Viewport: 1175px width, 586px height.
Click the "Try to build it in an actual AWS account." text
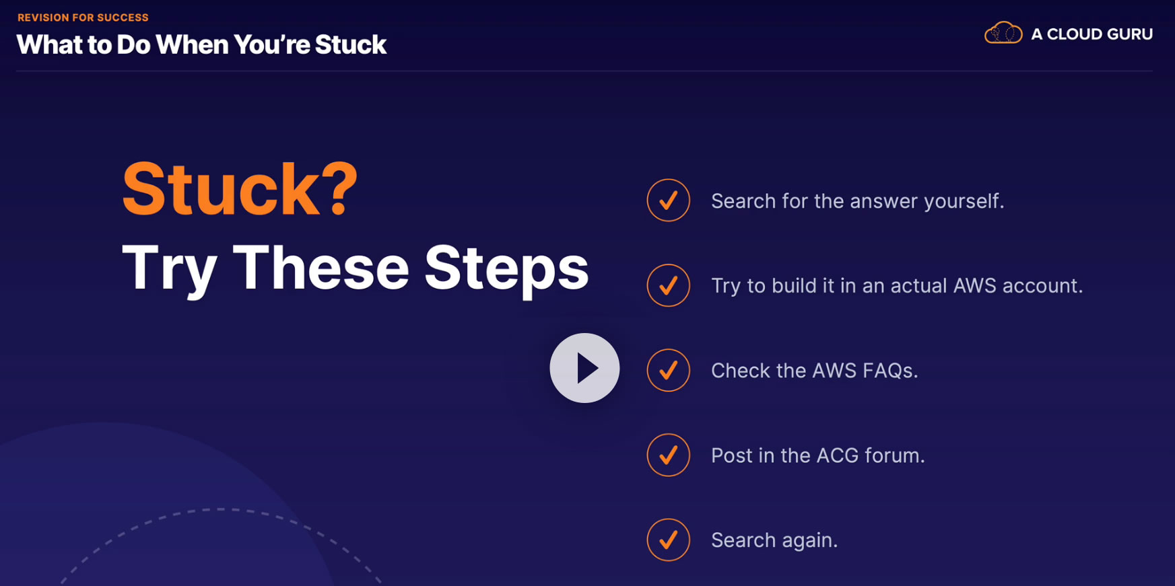point(897,286)
